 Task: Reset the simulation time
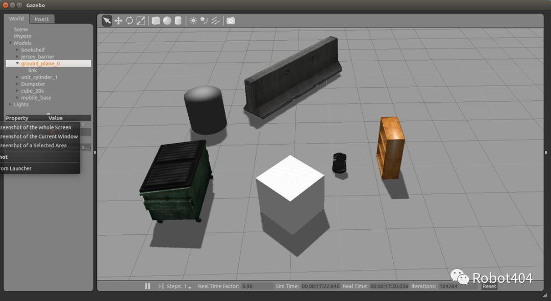pos(489,286)
